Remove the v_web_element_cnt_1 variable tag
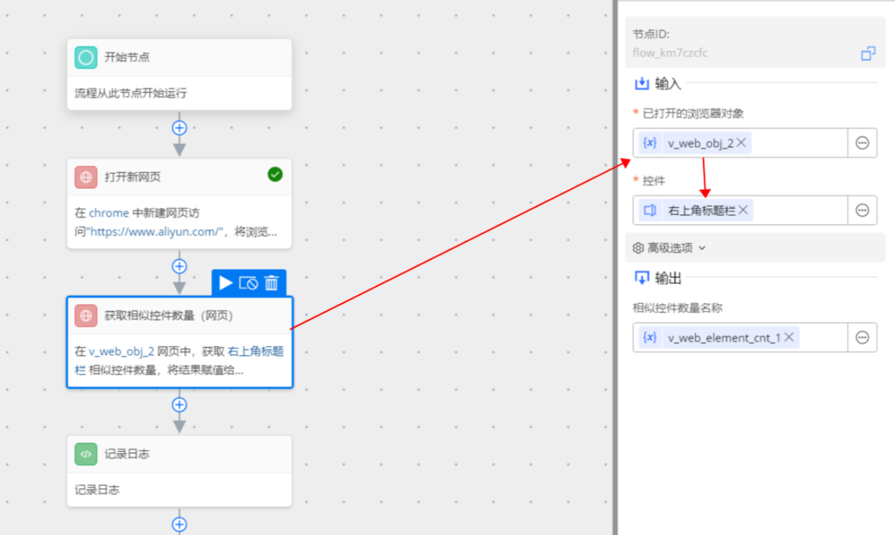 [789, 337]
